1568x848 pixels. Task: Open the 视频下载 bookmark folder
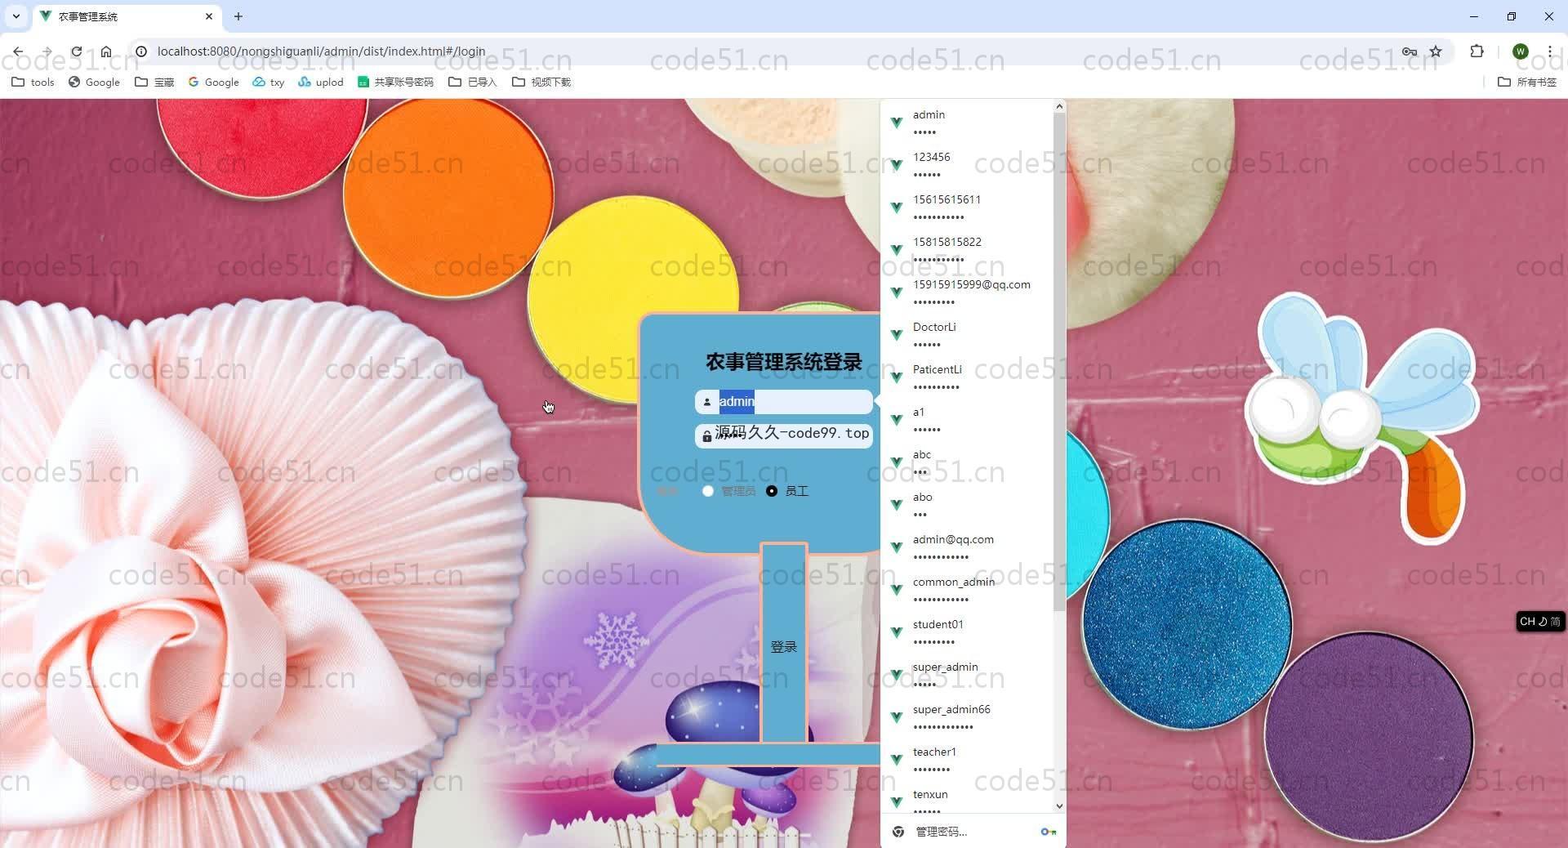(x=541, y=82)
